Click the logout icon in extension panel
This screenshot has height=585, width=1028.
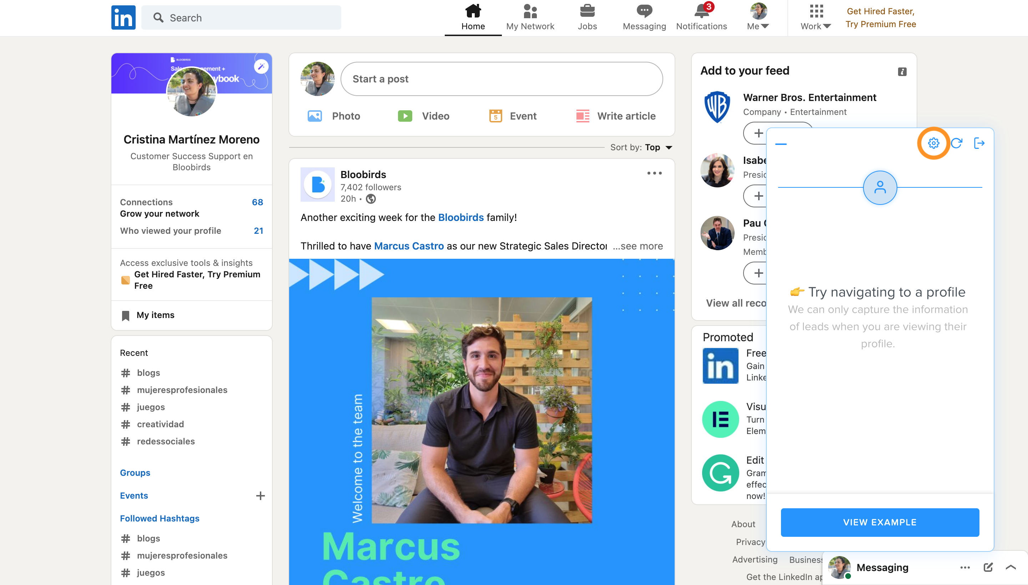click(x=979, y=143)
